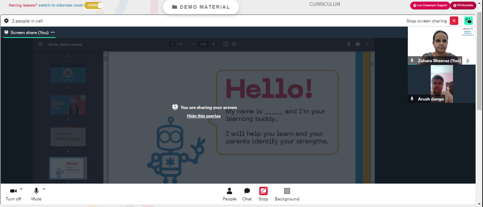
Task: Click the PDF zoom out minus button
Action: pyautogui.click(x=193, y=44)
